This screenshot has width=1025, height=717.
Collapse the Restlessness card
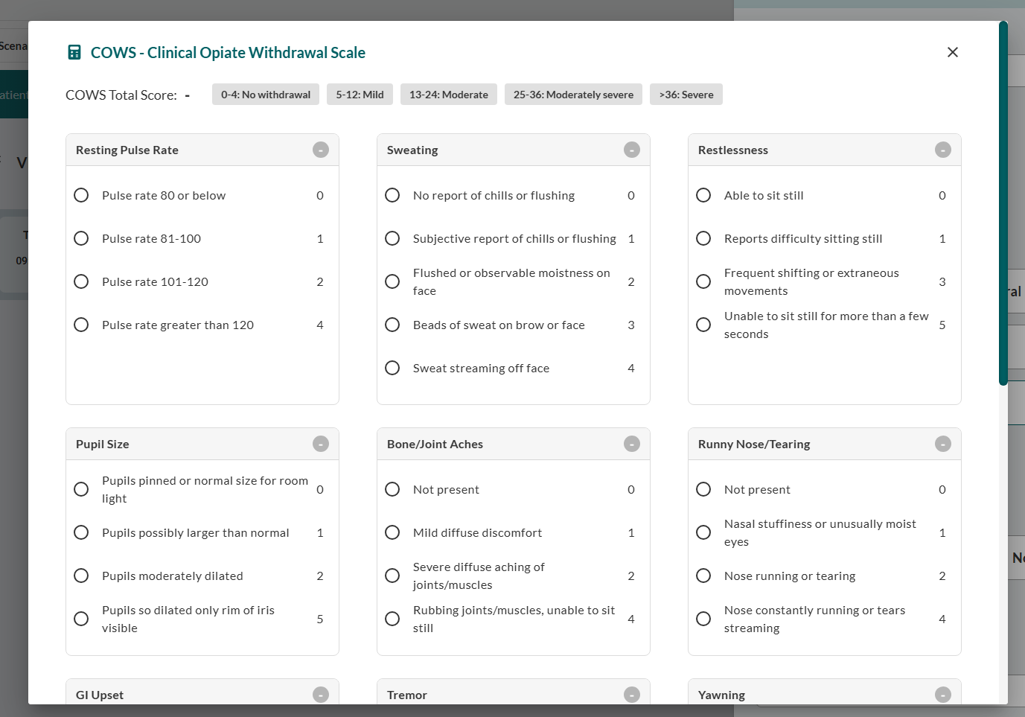tap(943, 150)
